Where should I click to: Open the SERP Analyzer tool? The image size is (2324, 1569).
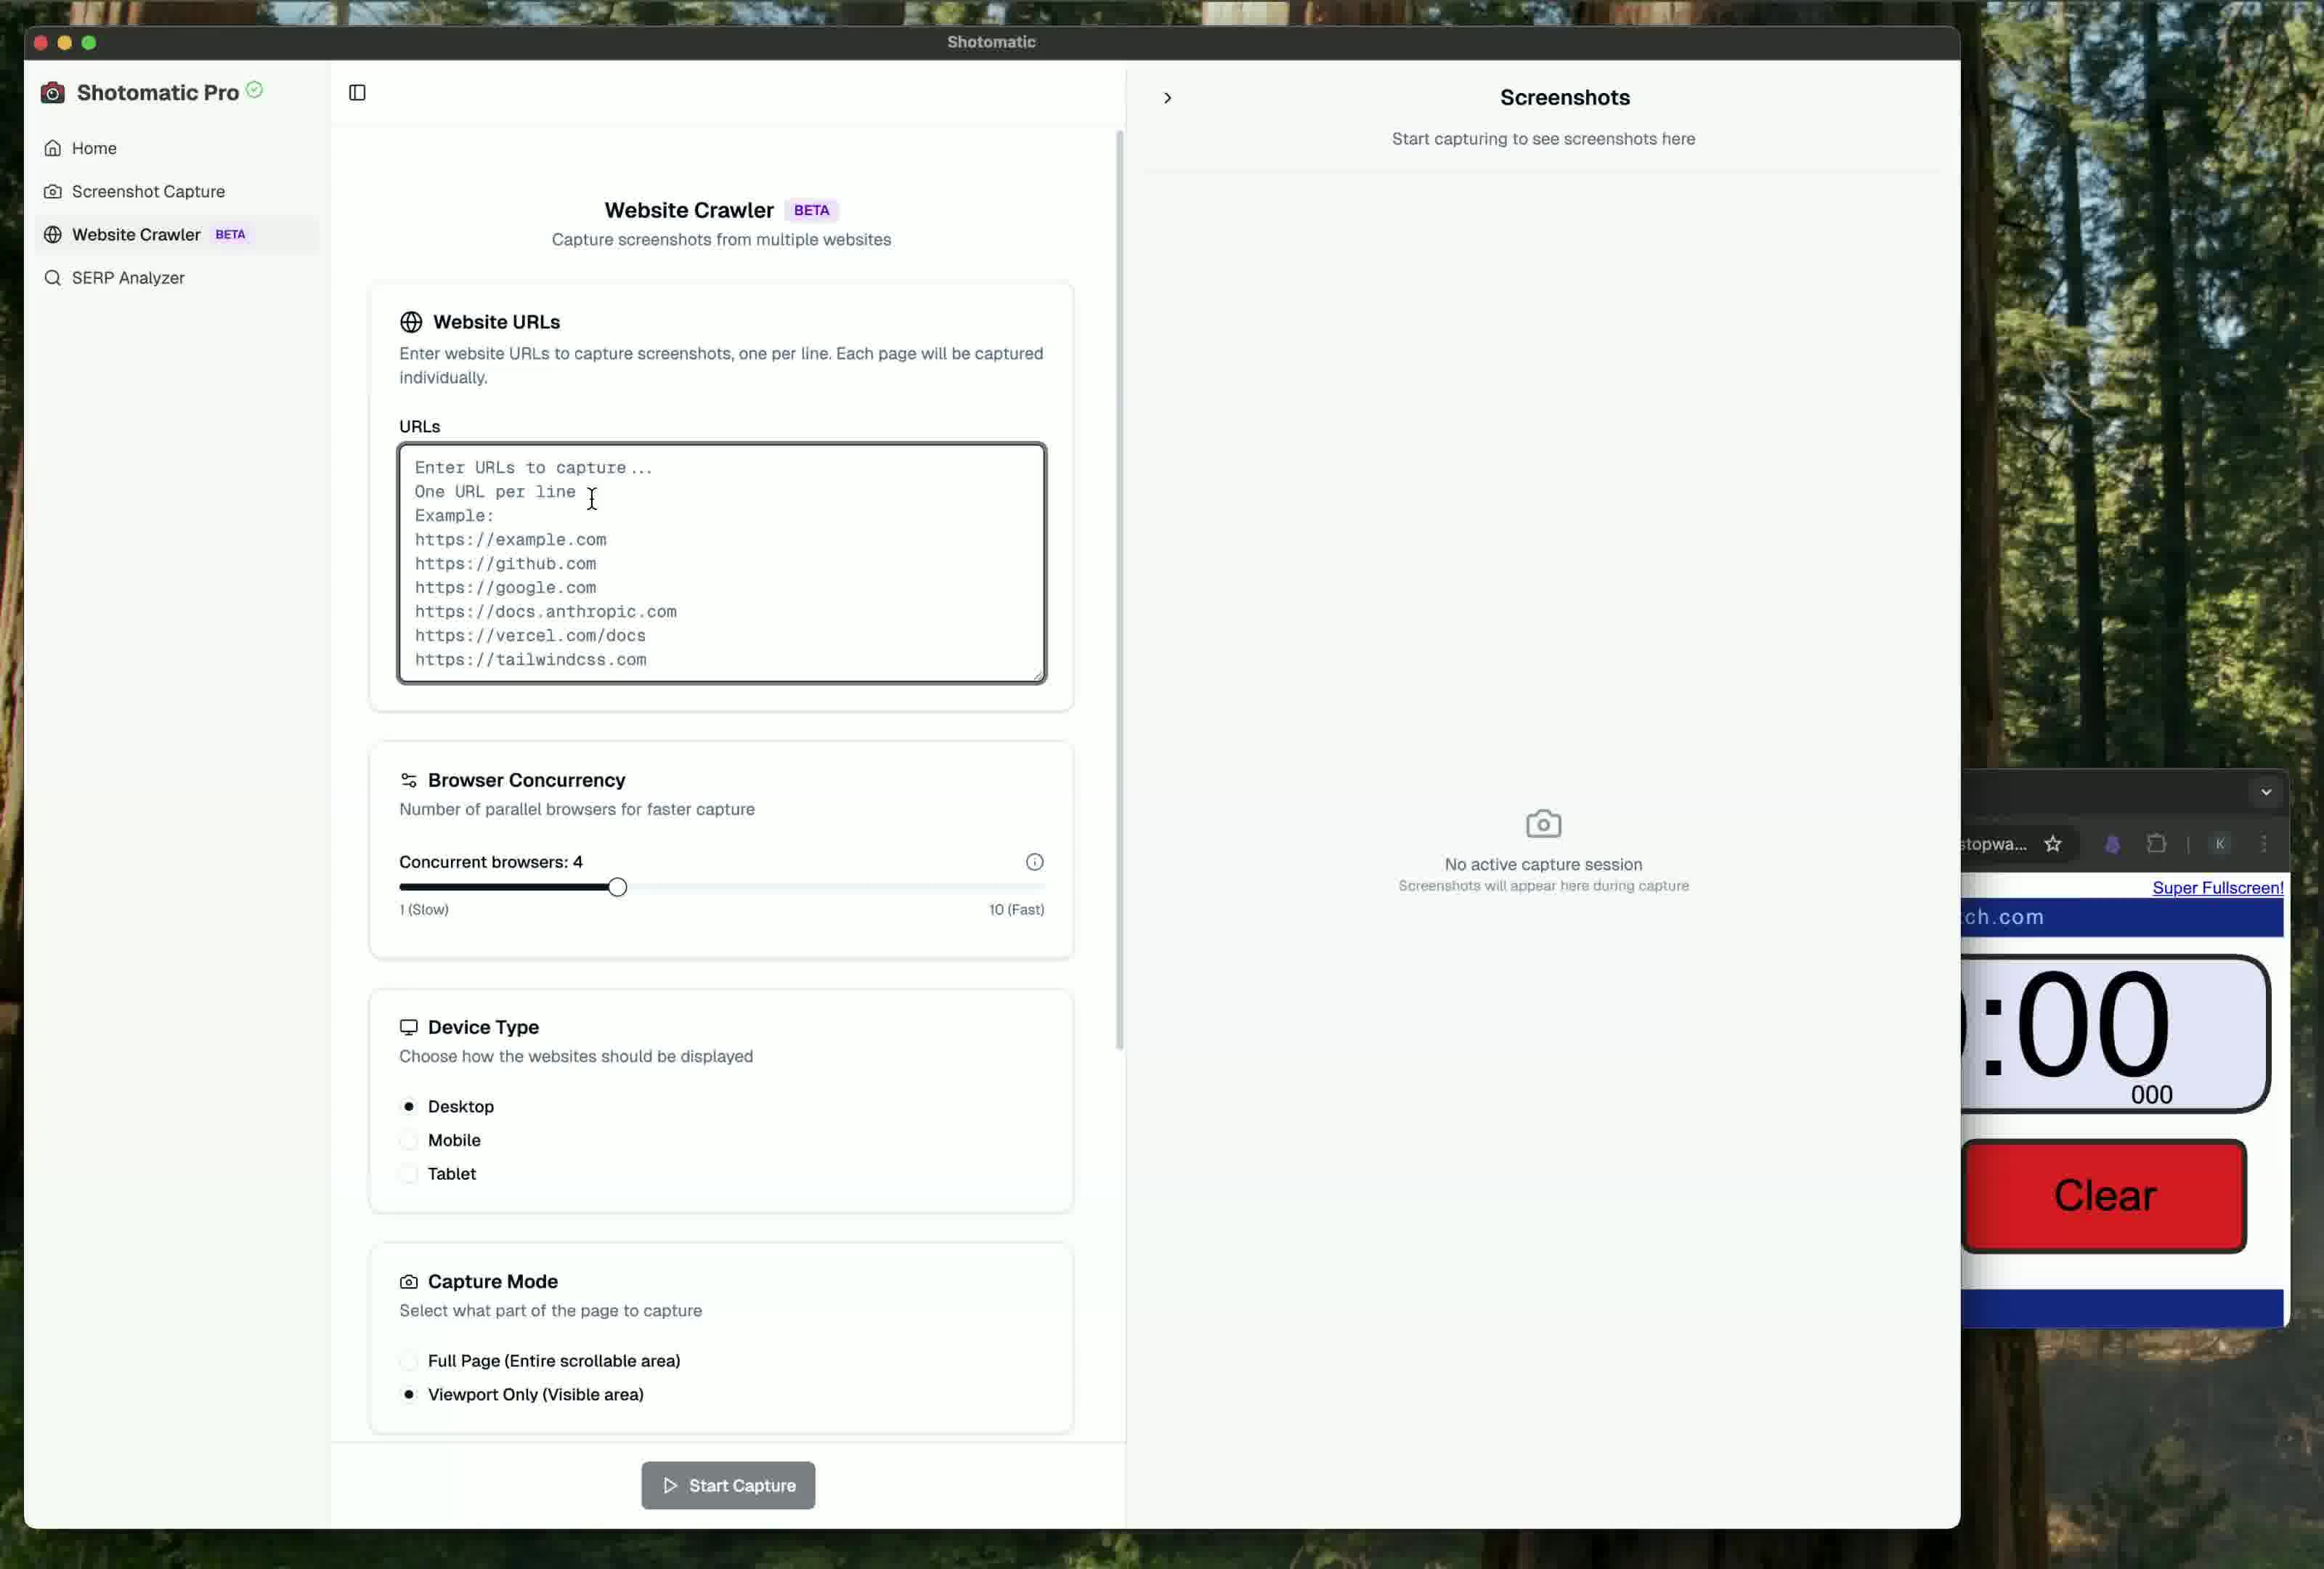pyautogui.click(x=128, y=278)
